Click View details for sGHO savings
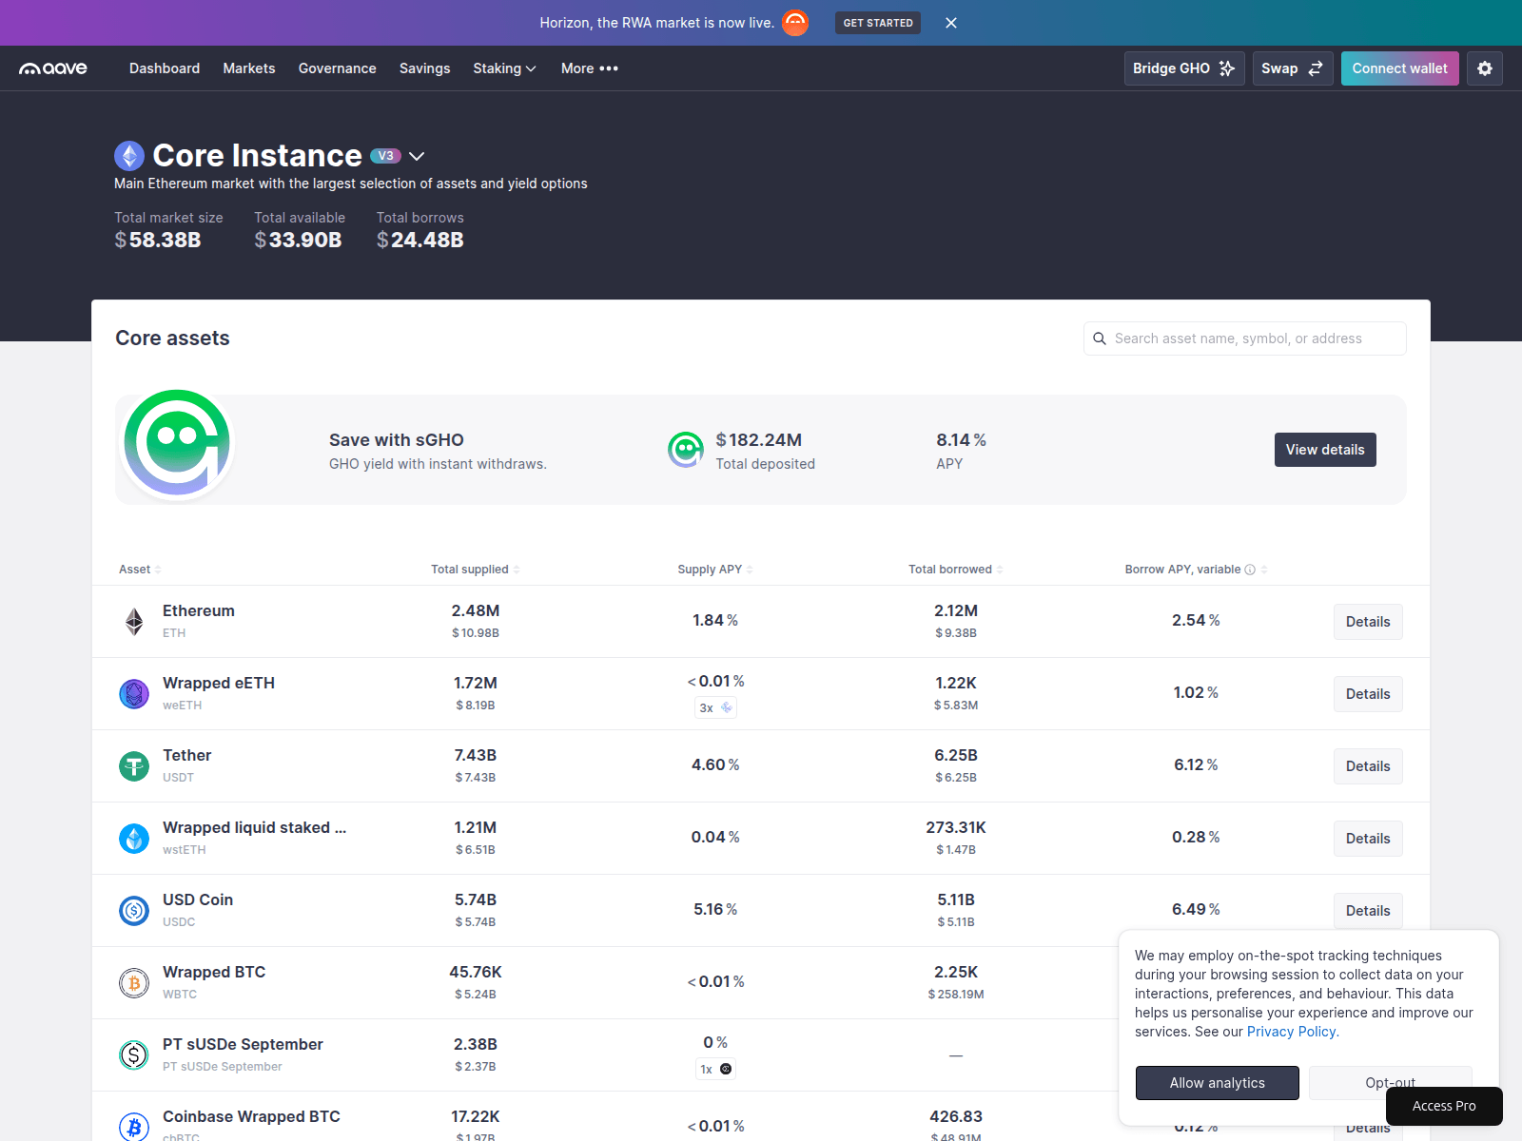Viewport: 1522px width, 1141px height. coord(1324,450)
